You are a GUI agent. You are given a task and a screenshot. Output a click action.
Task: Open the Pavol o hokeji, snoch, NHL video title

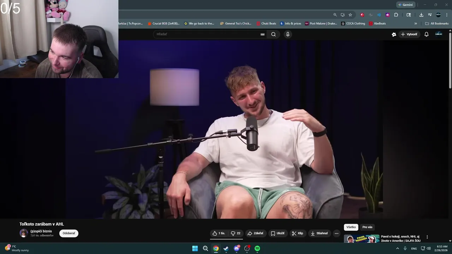click(401, 238)
